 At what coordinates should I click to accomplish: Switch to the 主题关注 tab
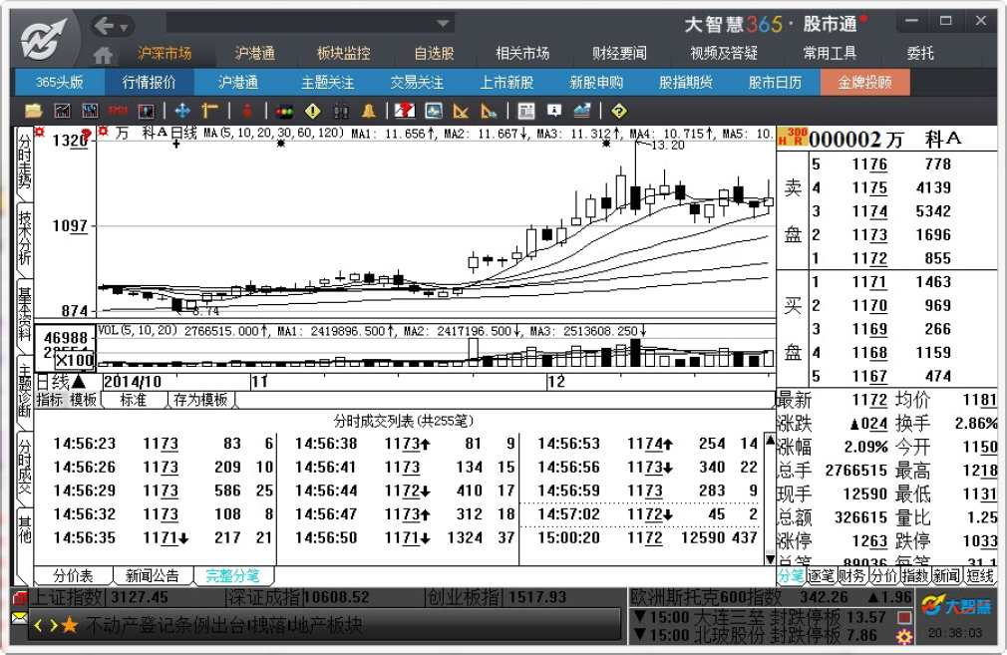[x=328, y=82]
